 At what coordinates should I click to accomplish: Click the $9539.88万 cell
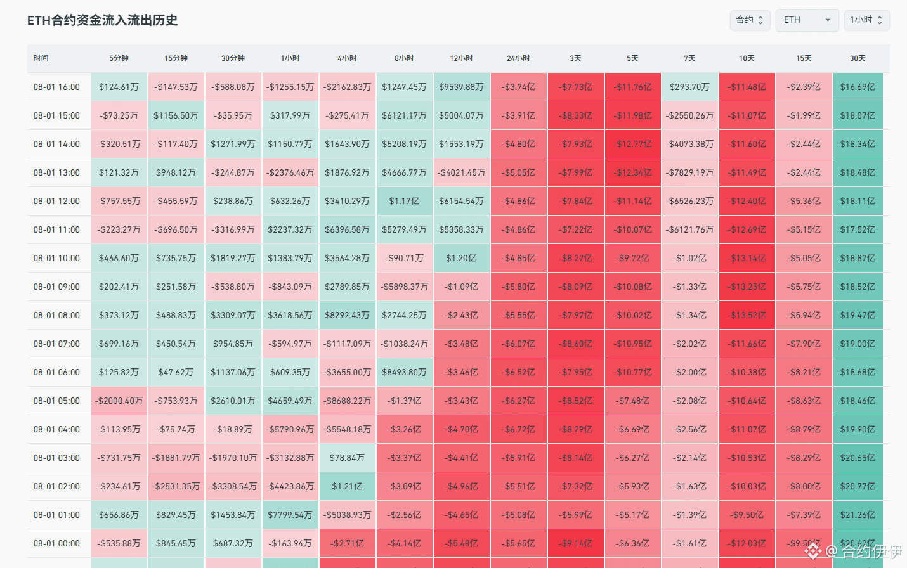pyautogui.click(x=462, y=87)
